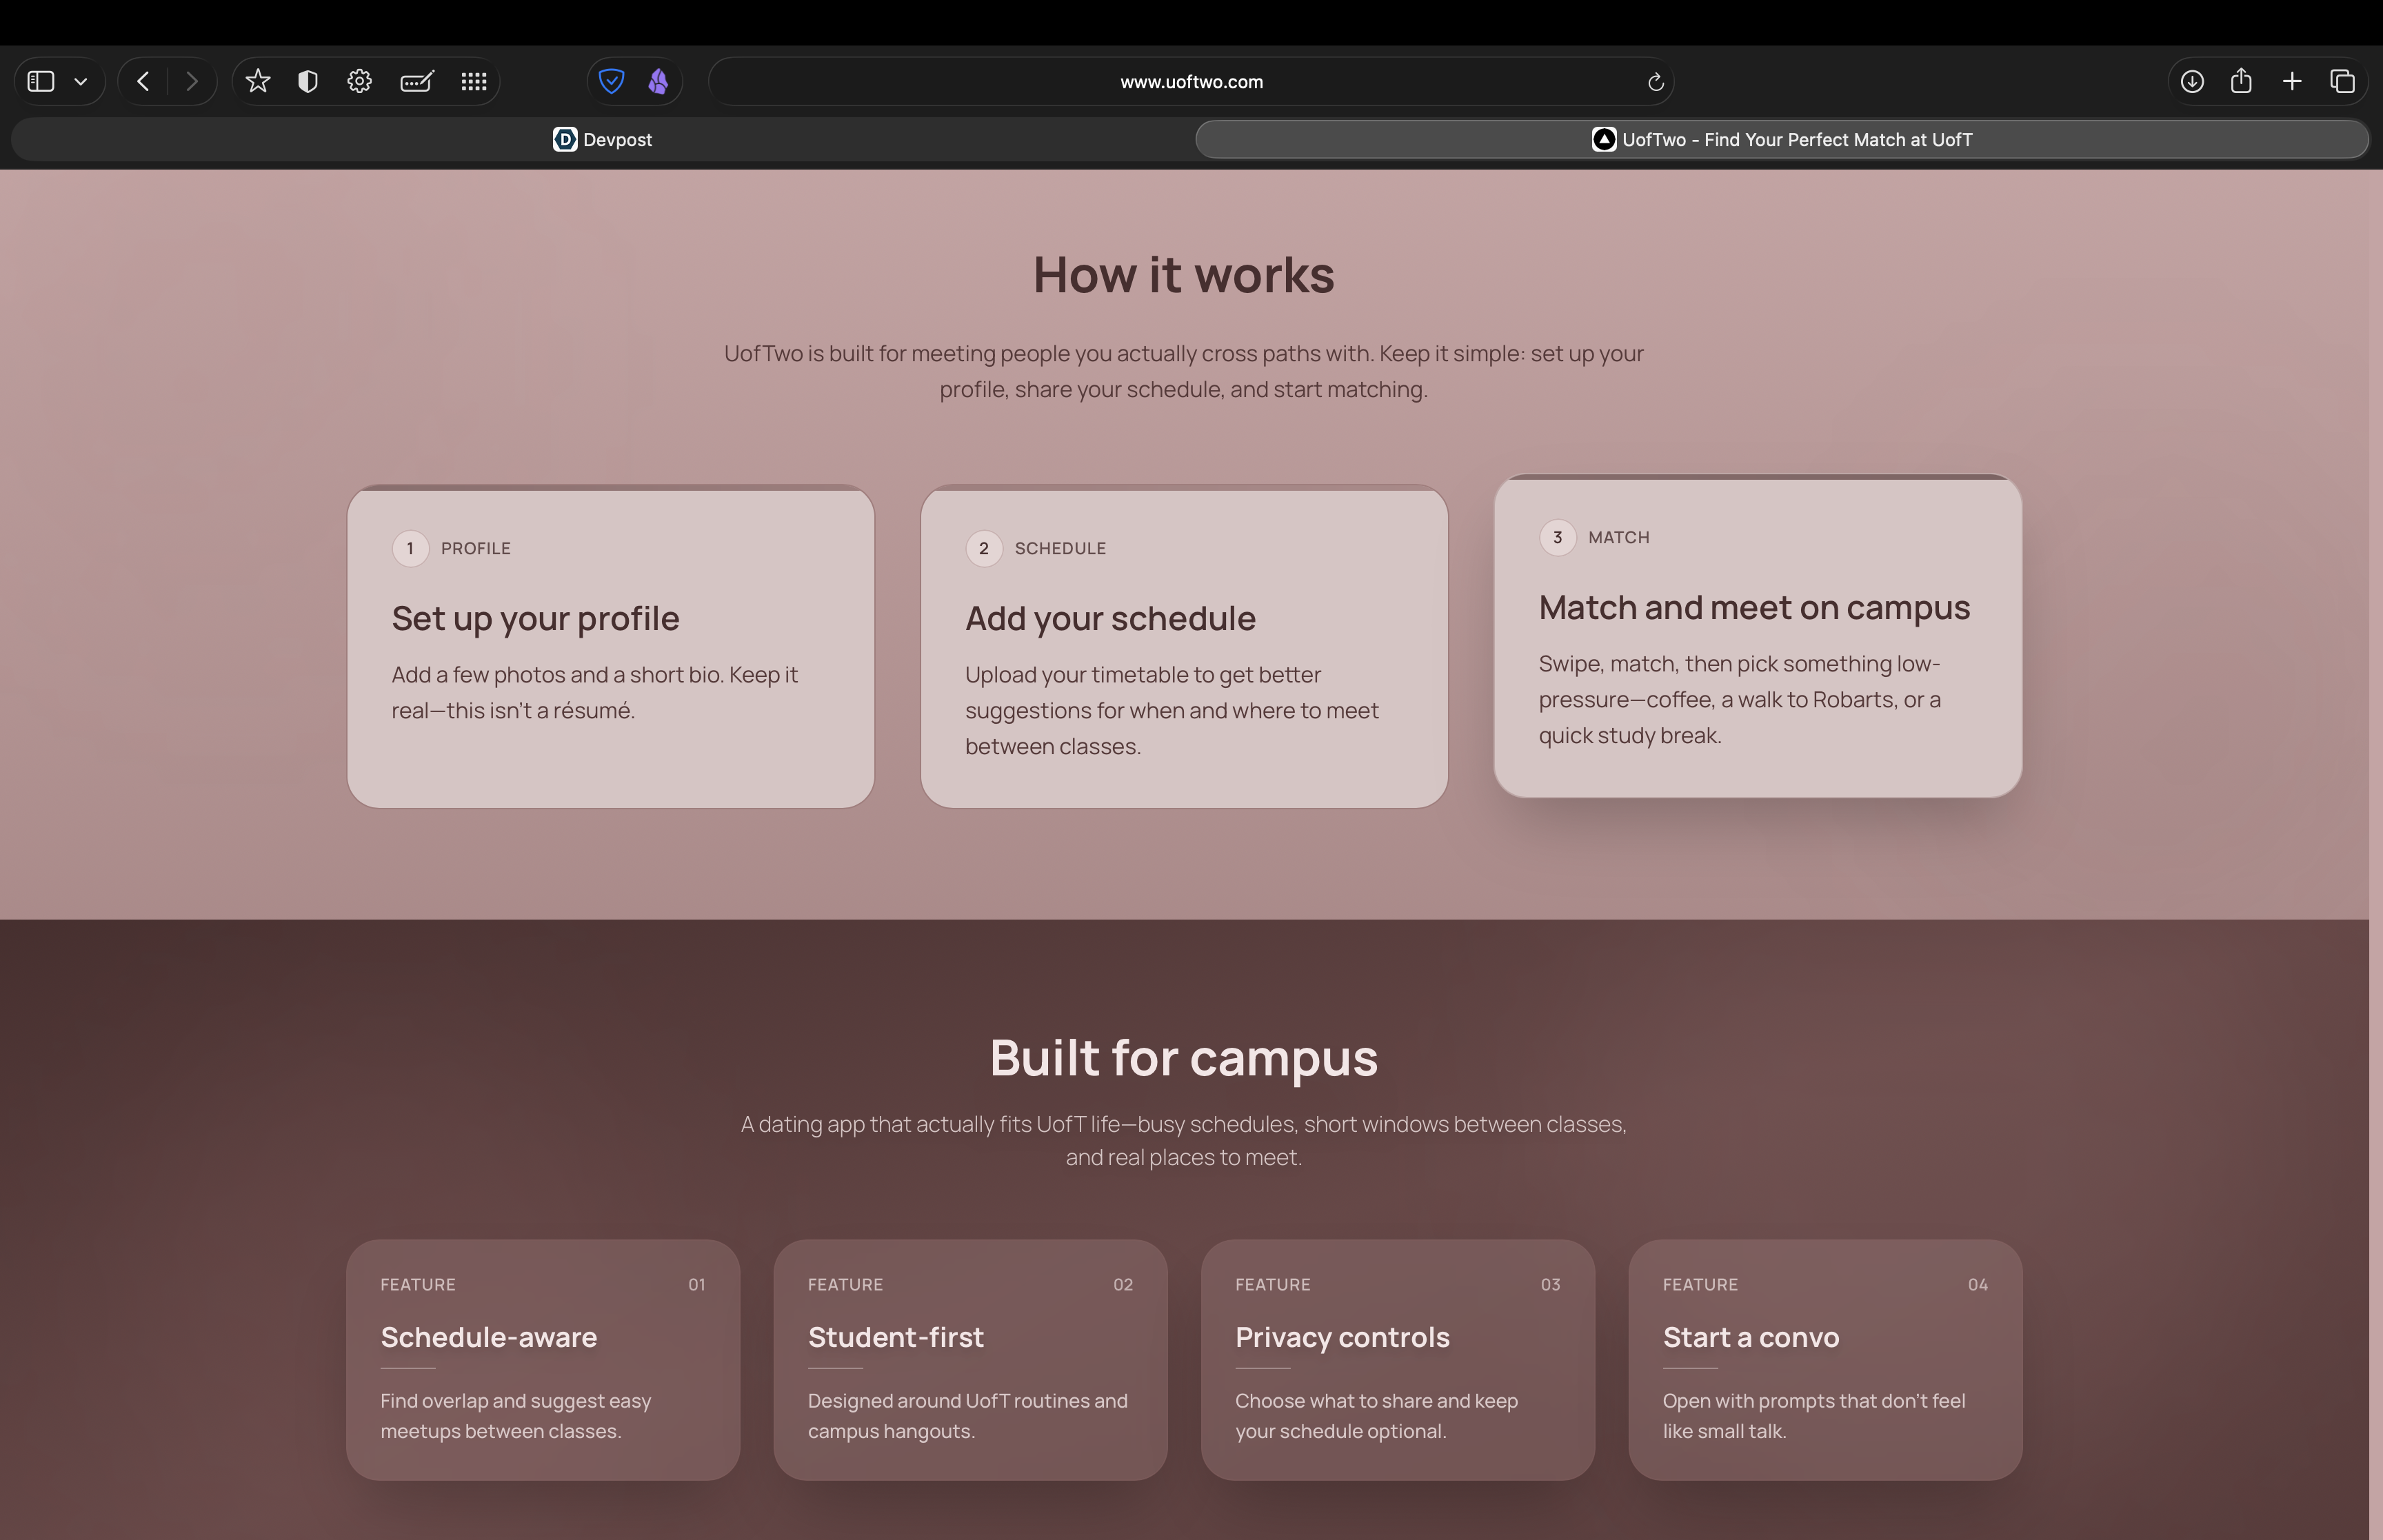Click the Share icon in toolbar
The image size is (2383, 1540).
pos(2241,82)
